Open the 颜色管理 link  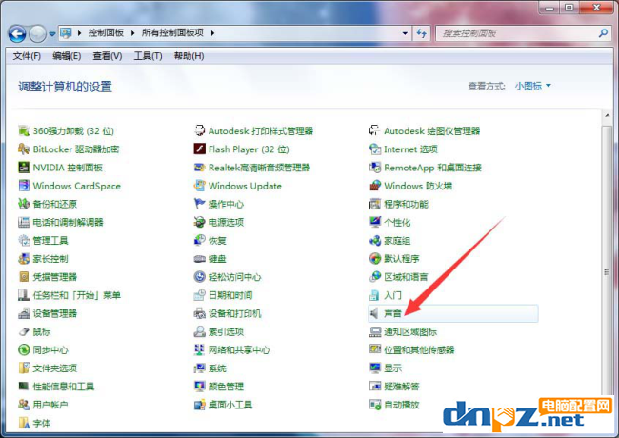(x=226, y=387)
